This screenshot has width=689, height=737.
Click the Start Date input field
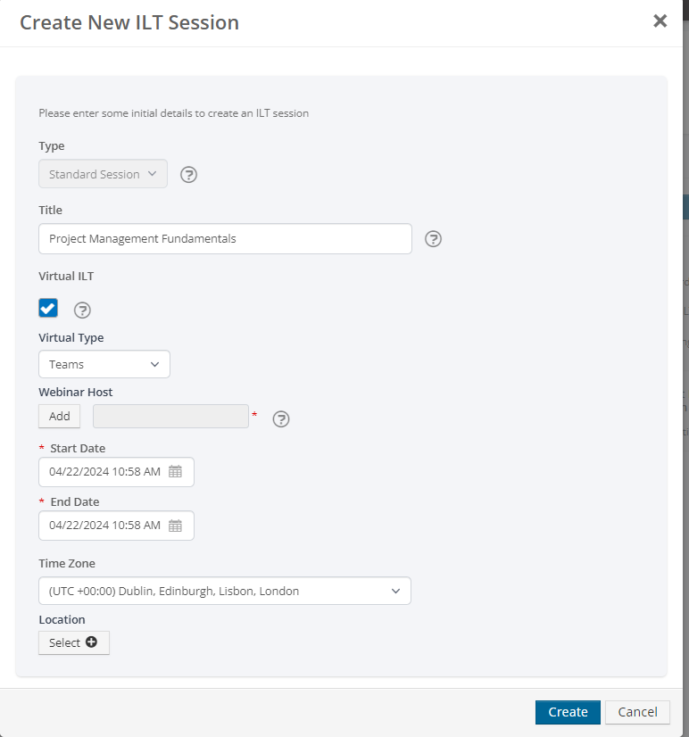pyautogui.click(x=104, y=472)
